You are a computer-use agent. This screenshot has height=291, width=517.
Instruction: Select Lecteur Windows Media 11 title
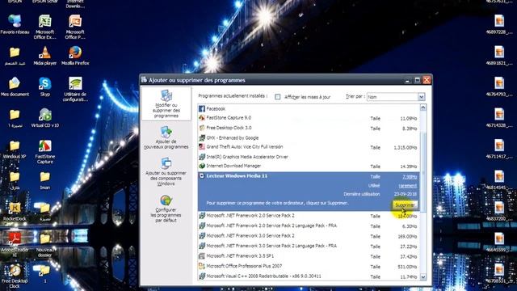tap(237, 176)
